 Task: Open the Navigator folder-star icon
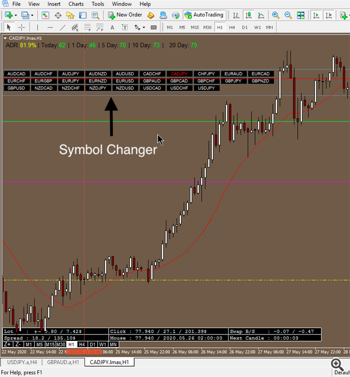(70, 15)
